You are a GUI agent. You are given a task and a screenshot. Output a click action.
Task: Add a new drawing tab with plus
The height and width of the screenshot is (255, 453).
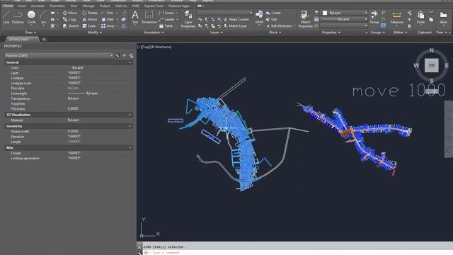(44, 40)
